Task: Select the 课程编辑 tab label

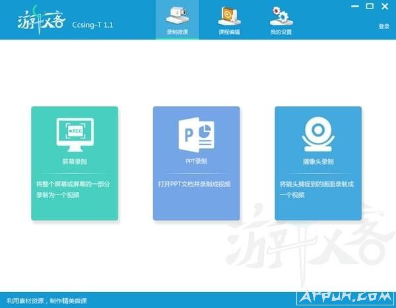Action: (229, 32)
